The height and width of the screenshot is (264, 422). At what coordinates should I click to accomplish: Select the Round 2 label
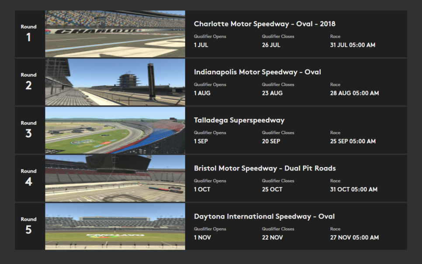point(28,81)
